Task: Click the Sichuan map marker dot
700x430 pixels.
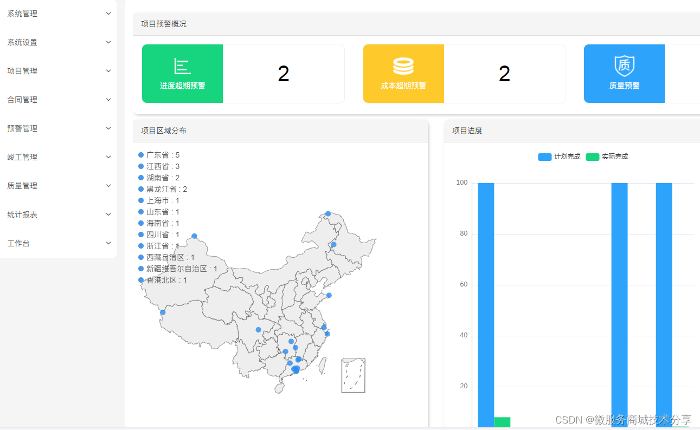Action: tap(258, 329)
